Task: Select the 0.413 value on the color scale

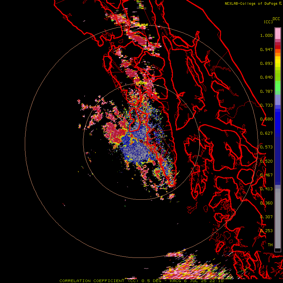Action: pos(266,189)
